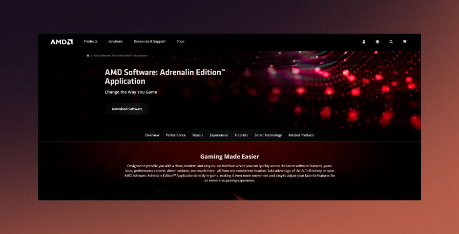
Task: Open the user account icon
Action: (x=364, y=42)
